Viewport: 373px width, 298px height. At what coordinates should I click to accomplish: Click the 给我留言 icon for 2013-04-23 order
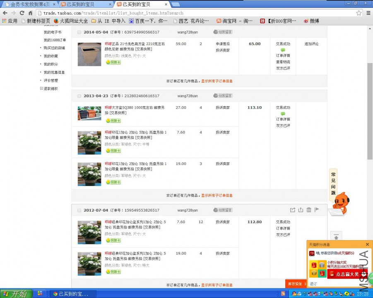(x=223, y=95)
